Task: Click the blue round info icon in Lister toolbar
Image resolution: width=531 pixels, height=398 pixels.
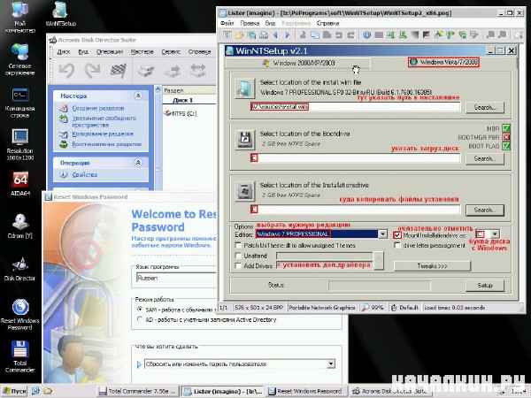Action: [x=366, y=34]
